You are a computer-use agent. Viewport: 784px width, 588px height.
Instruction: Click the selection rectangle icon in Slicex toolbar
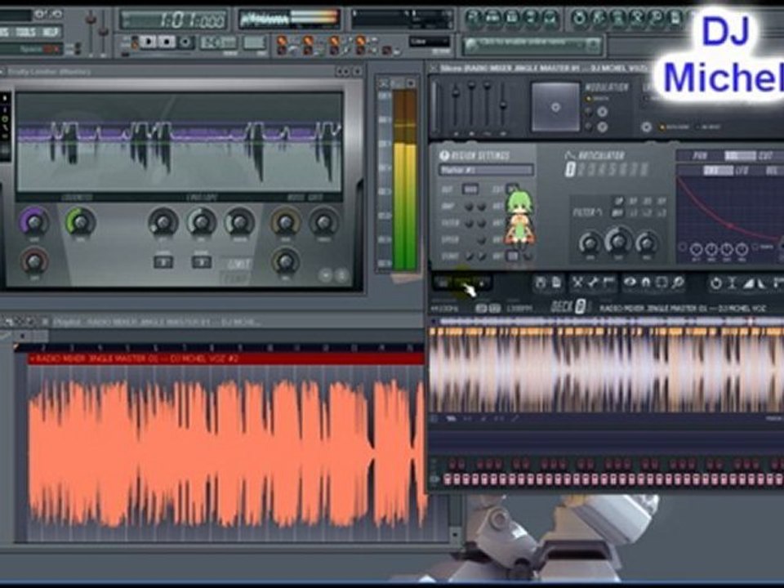661,283
